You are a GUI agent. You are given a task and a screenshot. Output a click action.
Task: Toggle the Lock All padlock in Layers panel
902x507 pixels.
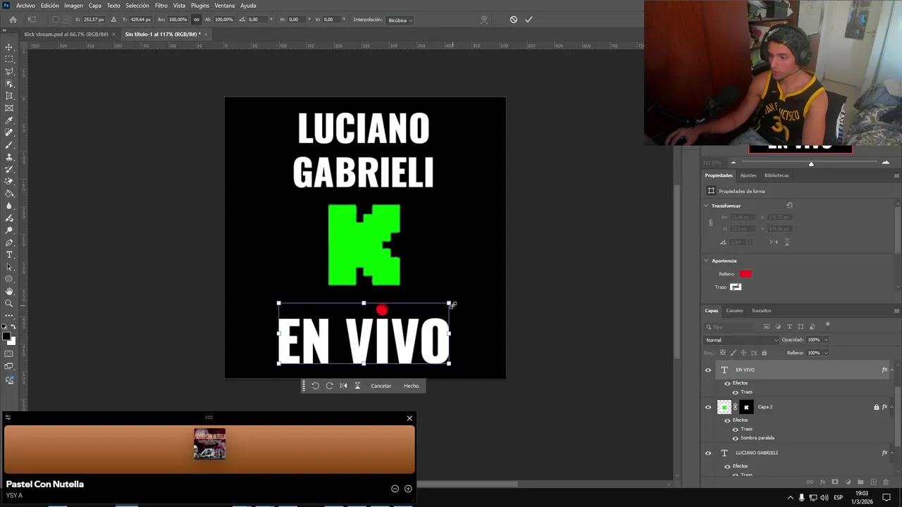point(764,353)
